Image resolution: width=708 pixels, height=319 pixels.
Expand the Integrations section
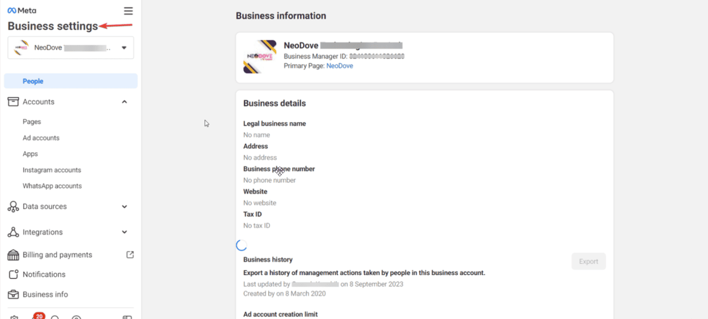pos(125,232)
